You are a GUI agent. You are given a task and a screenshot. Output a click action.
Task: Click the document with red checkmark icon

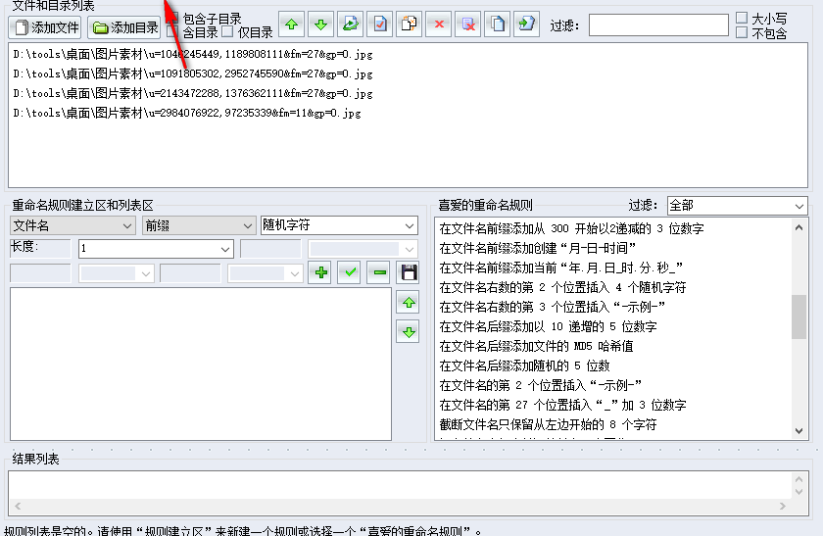click(x=380, y=24)
